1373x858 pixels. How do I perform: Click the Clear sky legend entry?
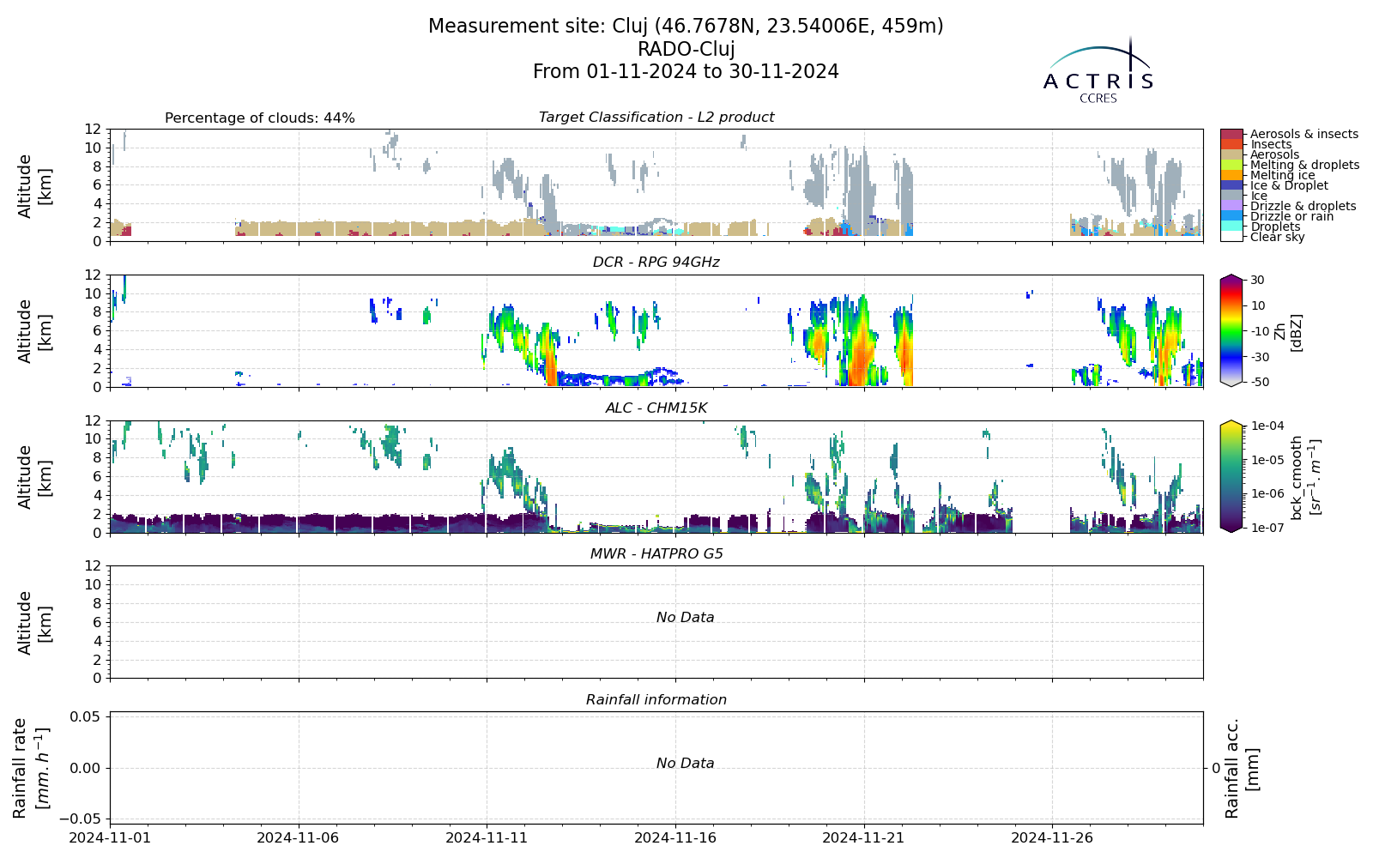coord(1277,238)
